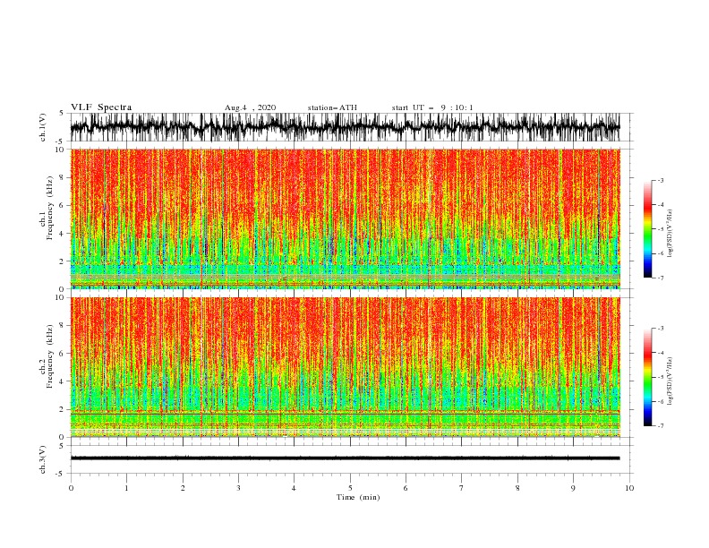Image resolution: width=709 pixels, height=548 pixels.
Task: Click the ch.1(V) waveform trace panel
Action: pyautogui.click(x=345, y=127)
